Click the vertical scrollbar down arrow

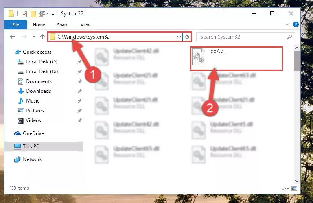[x=297, y=181]
